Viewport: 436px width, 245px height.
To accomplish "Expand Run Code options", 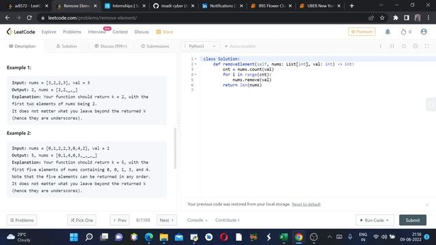I will click(387, 220).
